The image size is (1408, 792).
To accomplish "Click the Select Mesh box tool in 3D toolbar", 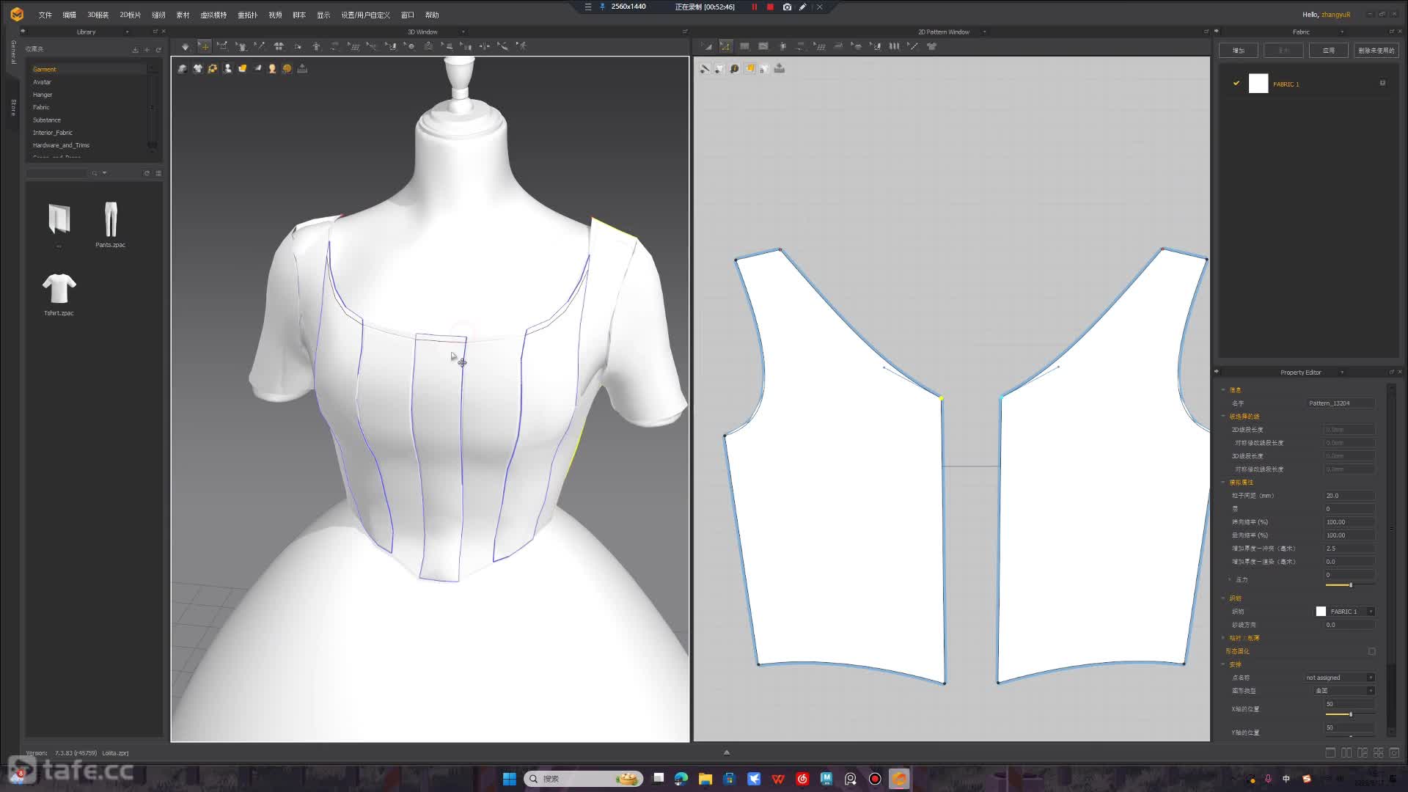I will click(222, 46).
